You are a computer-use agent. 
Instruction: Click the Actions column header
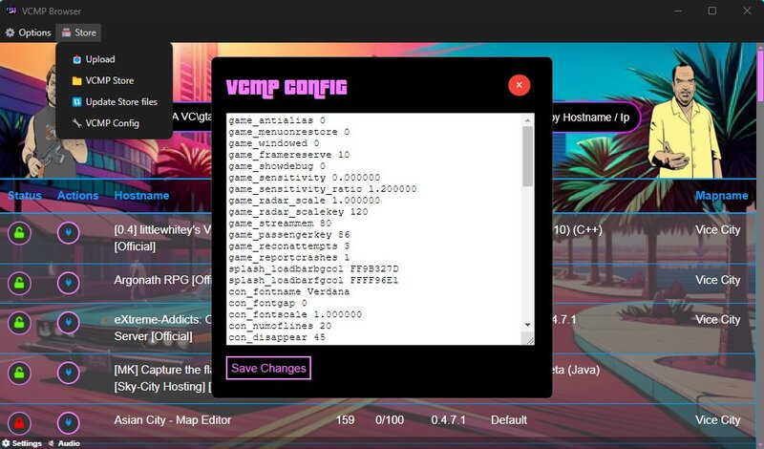tap(78, 196)
